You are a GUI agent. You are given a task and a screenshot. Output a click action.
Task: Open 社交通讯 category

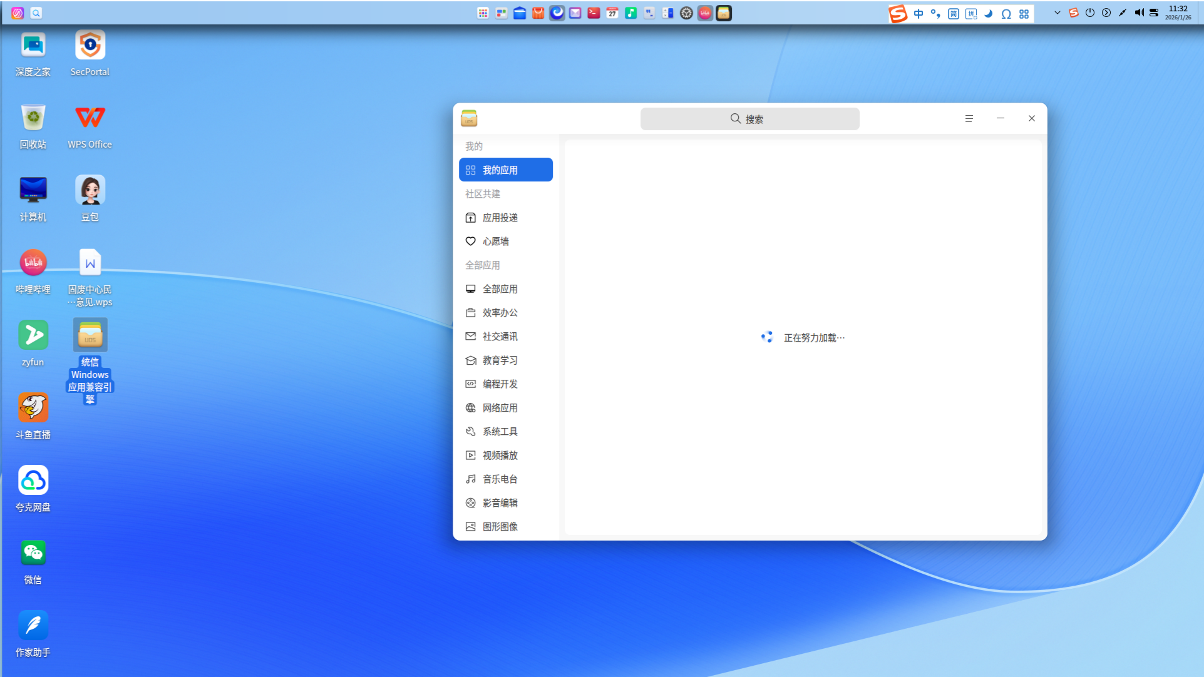(x=500, y=337)
